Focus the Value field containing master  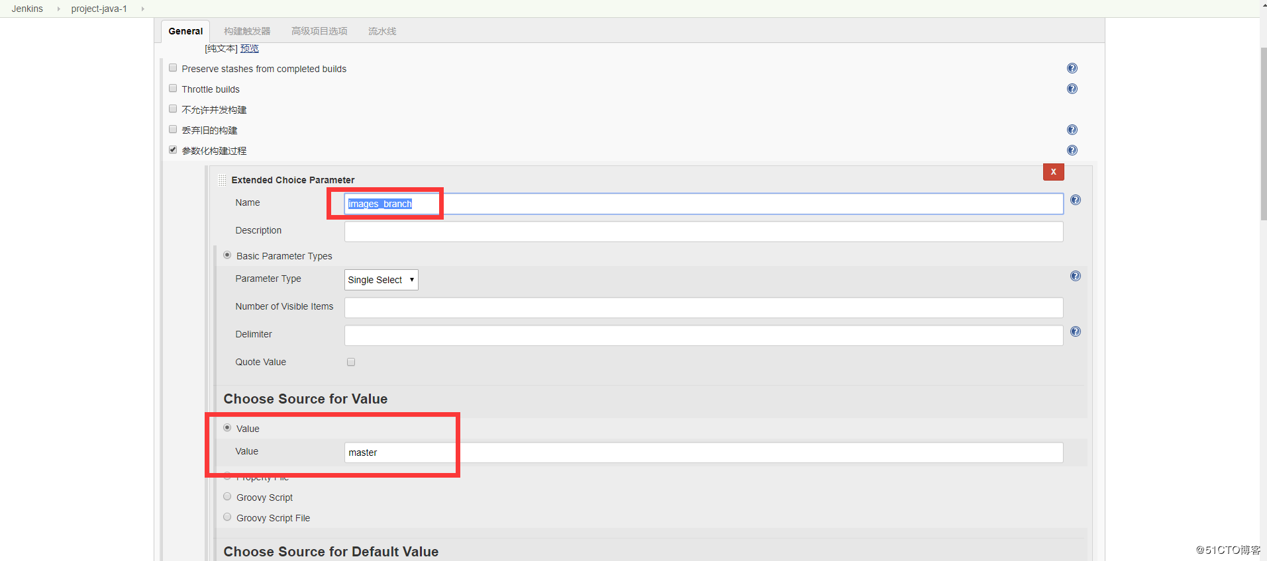[703, 453]
